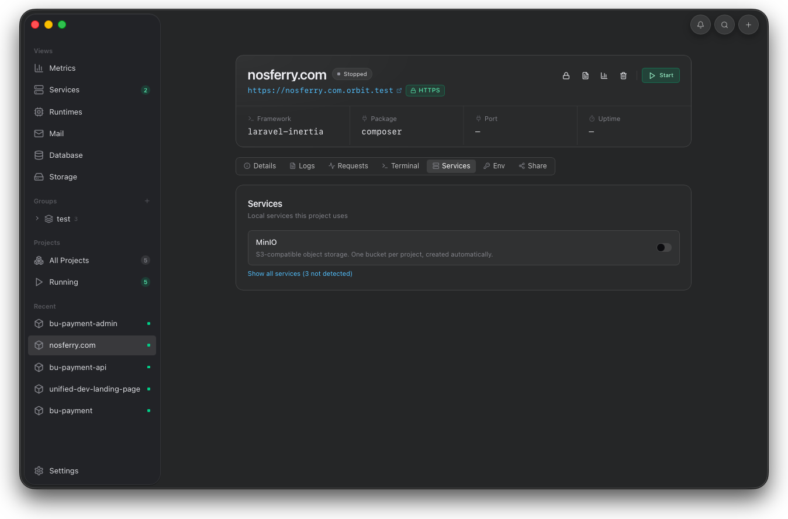Open notifications bell
788x519 pixels.
coord(700,25)
